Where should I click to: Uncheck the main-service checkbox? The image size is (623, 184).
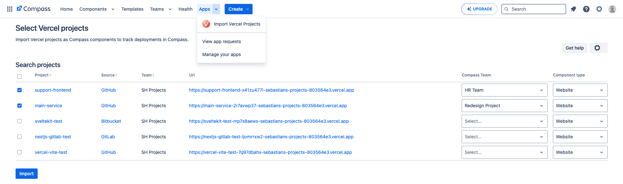click(x=19, y=106)
